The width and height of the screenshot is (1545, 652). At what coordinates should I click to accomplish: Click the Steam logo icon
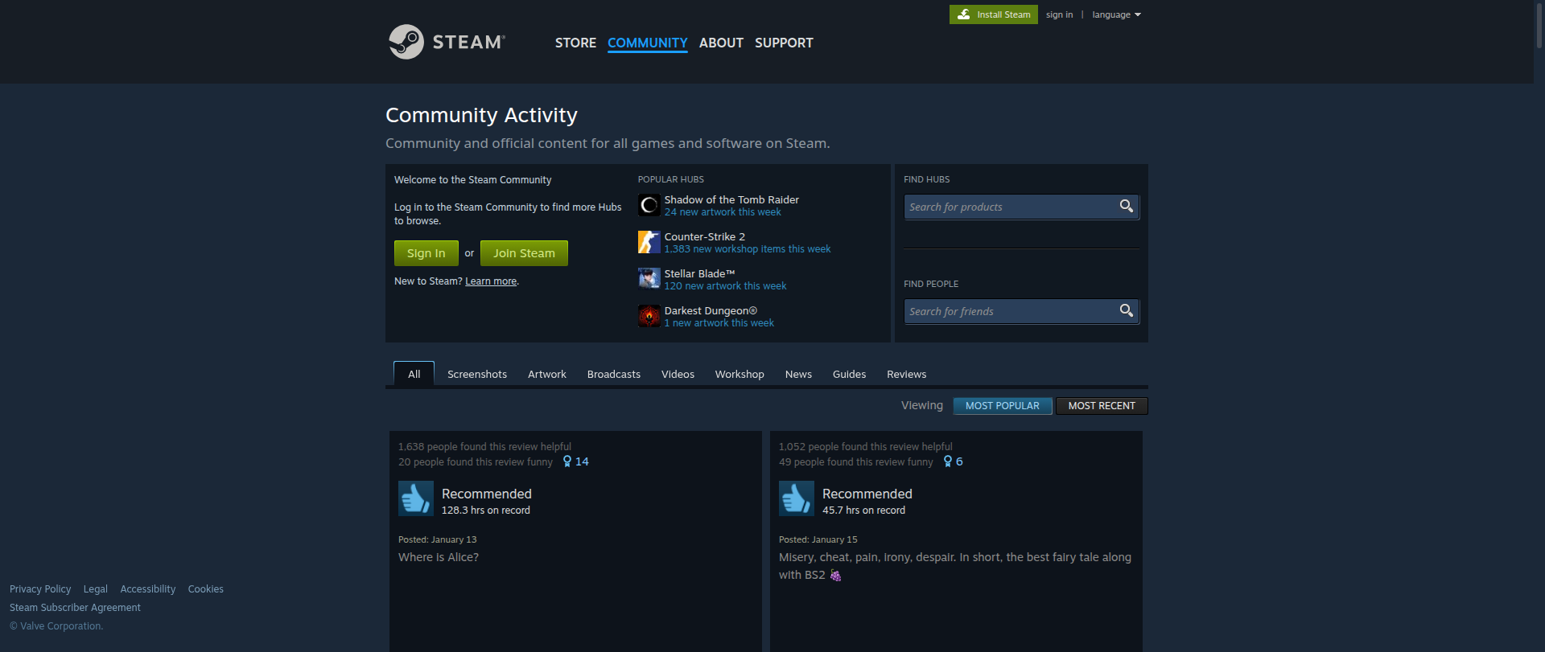click(x=406, y=42)
